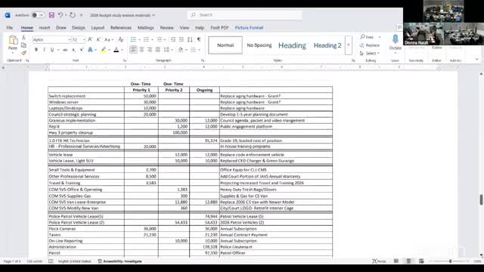
Task: Open the comments pane icon
Action: coord(399,27)
